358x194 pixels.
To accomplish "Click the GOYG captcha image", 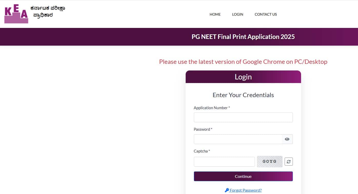I will click(x=270, y=161).
